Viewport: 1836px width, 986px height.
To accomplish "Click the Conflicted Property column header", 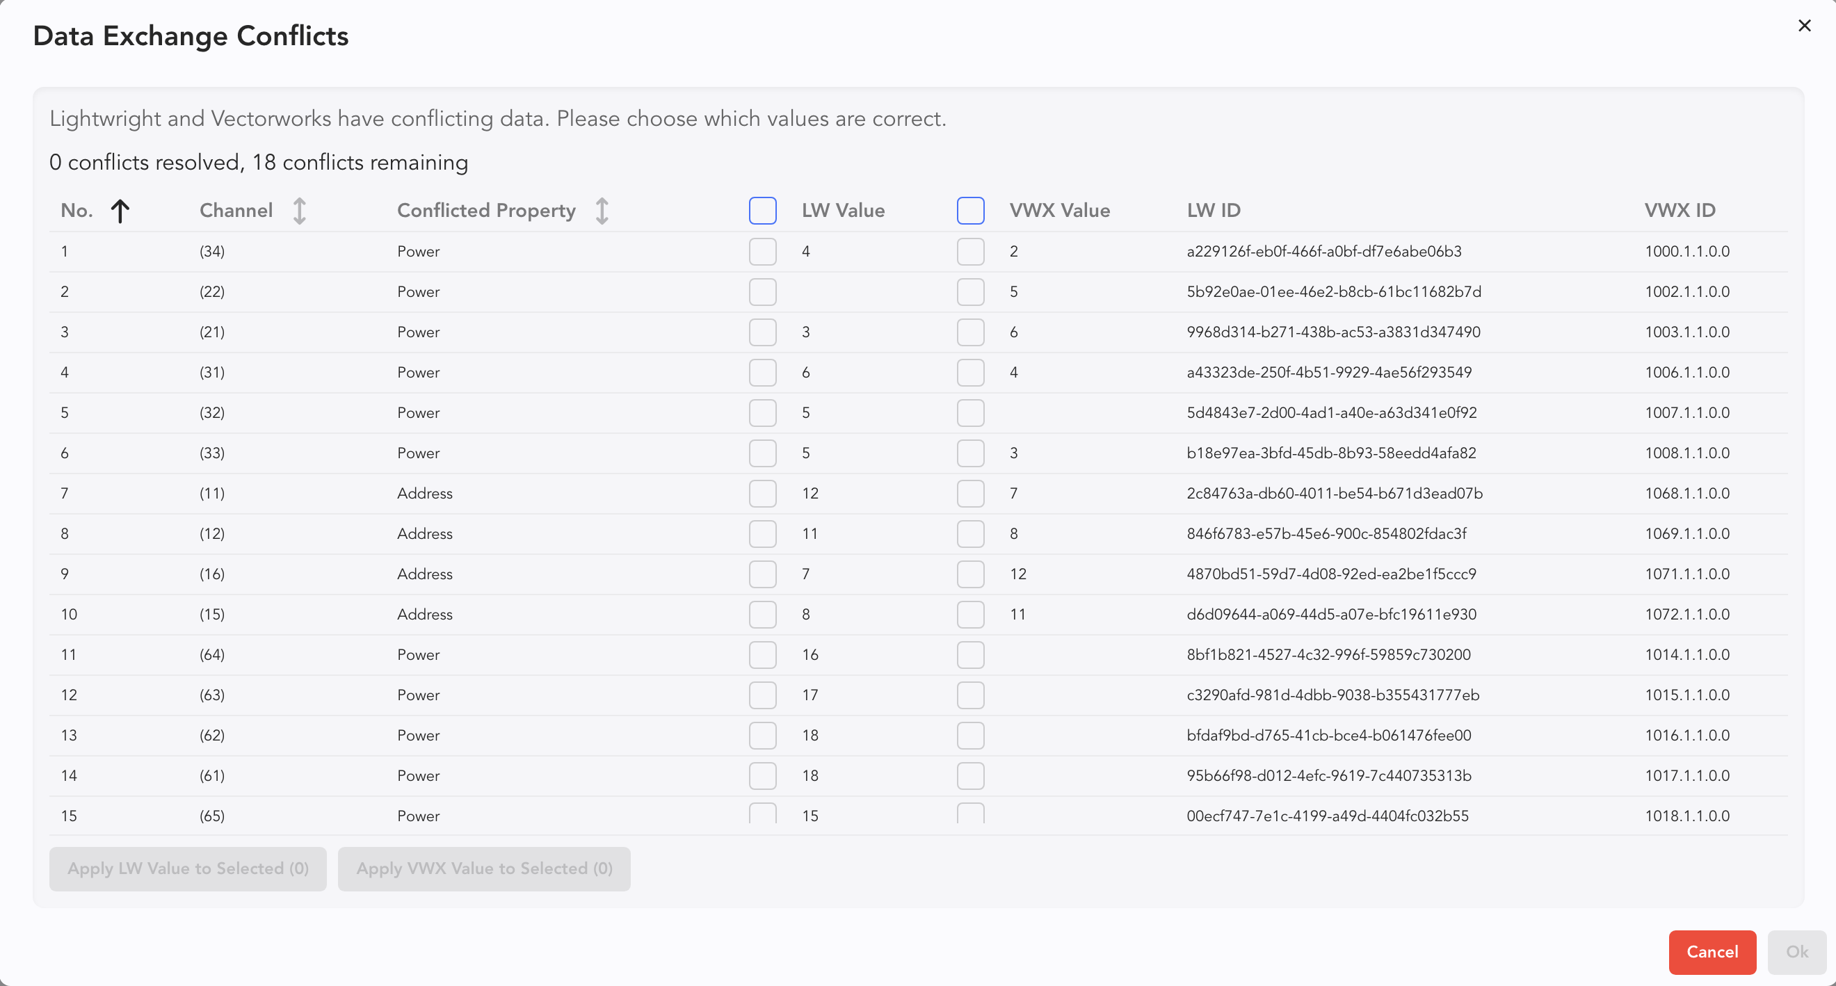I will coord(486,211).
